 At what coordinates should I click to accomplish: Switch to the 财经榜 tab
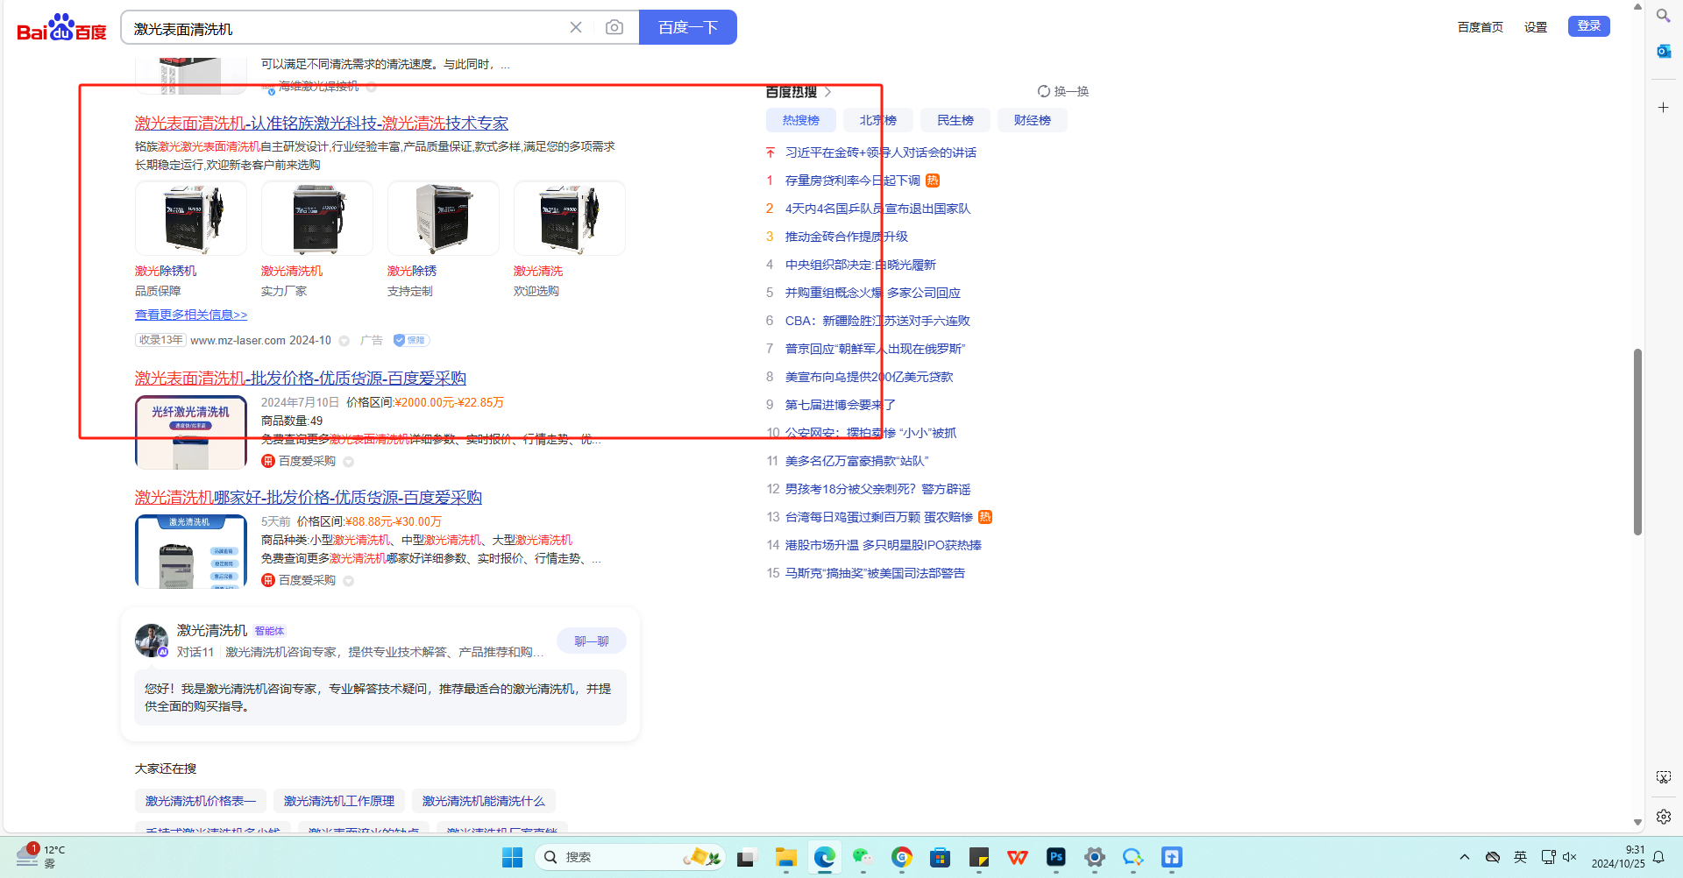pyautogui.click(x=1032, y=120)
